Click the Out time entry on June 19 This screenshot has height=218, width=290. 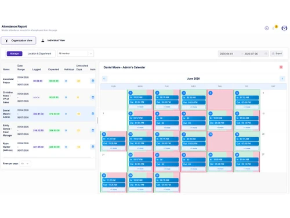point(247,144)
